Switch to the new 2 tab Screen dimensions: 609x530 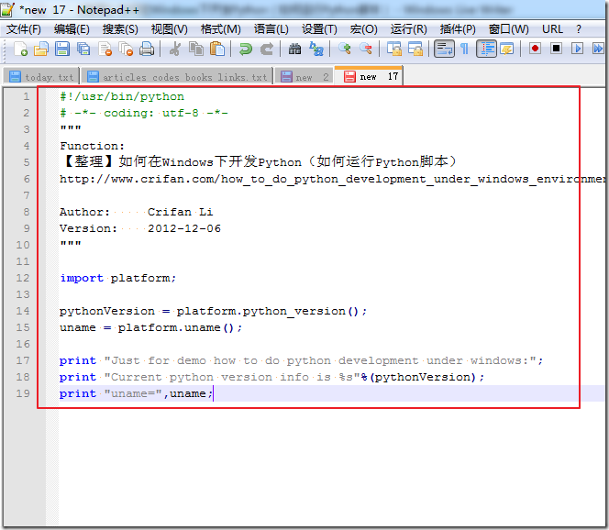tap(304, 76)
